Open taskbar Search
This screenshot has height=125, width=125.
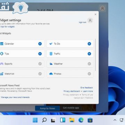44,120
